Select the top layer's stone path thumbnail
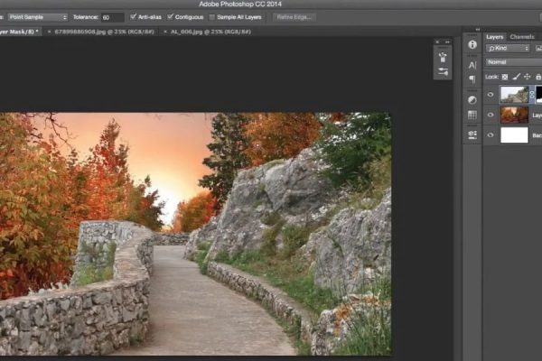 (514, 94)
